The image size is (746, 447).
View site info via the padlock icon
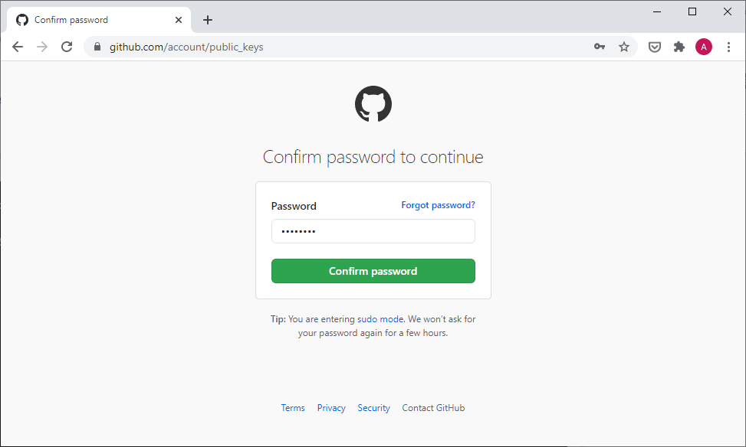(97, 47)
